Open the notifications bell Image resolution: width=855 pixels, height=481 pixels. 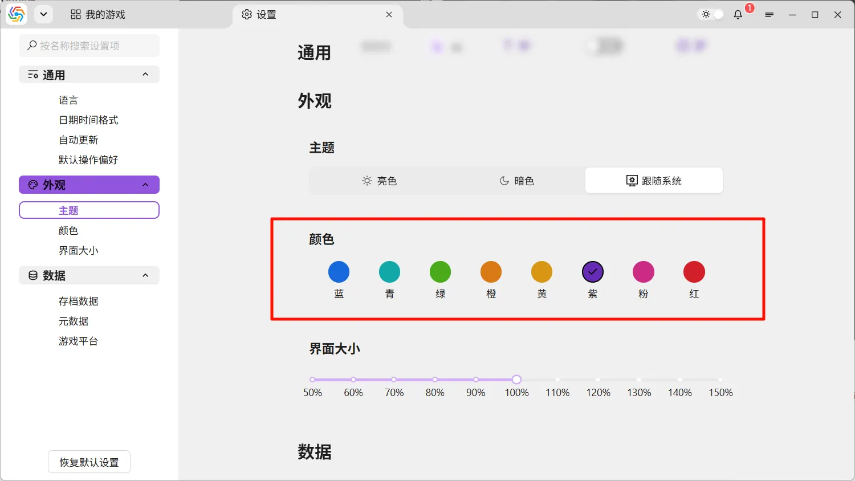[x=738, y=15]
